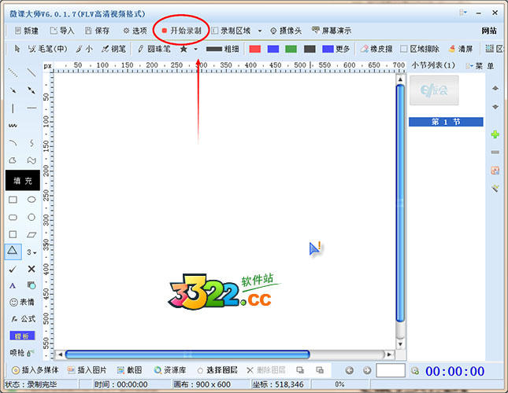Viewport: 508px width, 393px height.
Task: Open 更多 colors
Action: click(336, 49)
